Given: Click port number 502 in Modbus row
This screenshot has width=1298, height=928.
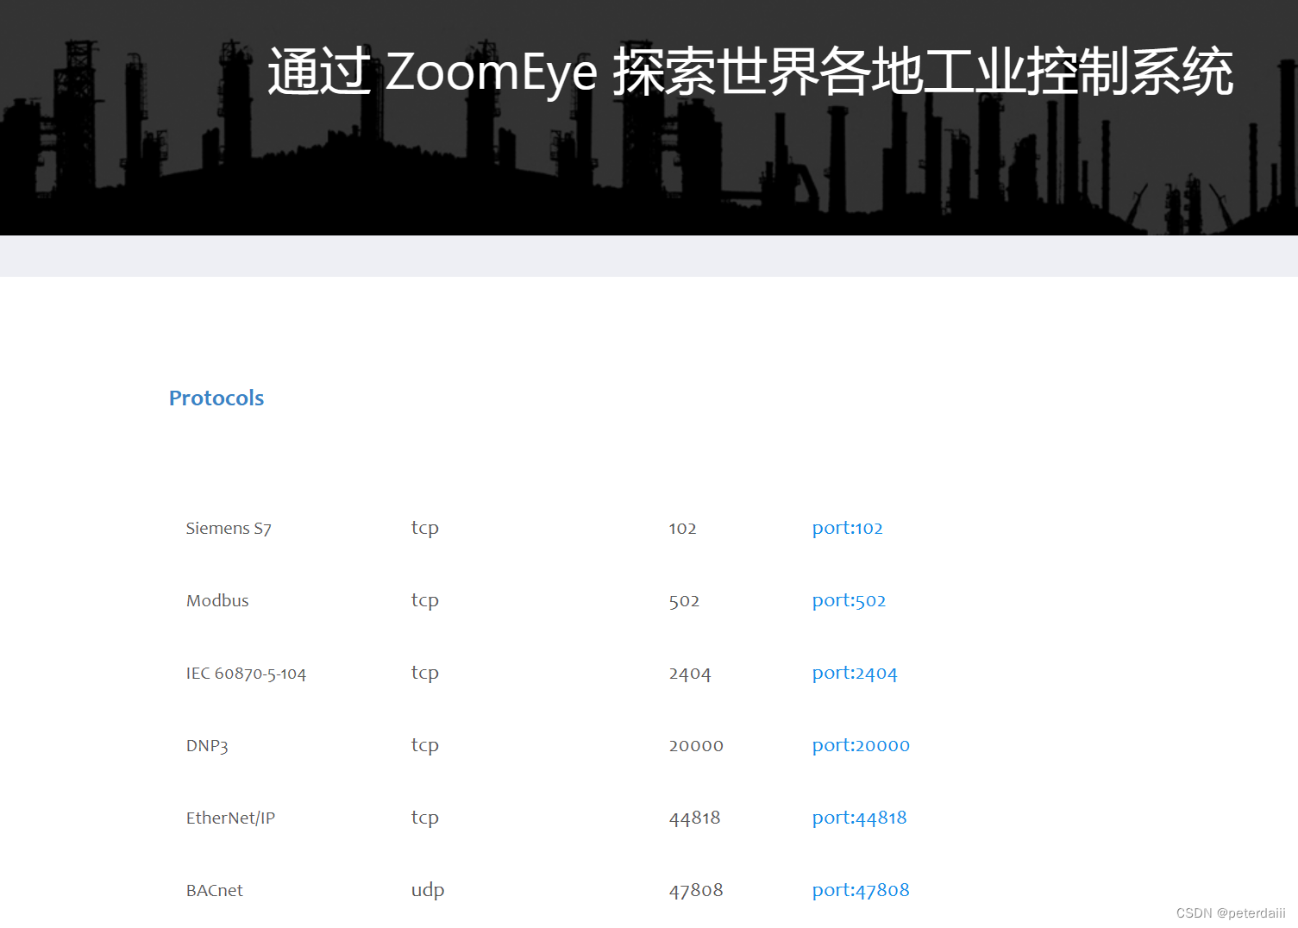Looking at the screenshot, I should pos(684,600).
